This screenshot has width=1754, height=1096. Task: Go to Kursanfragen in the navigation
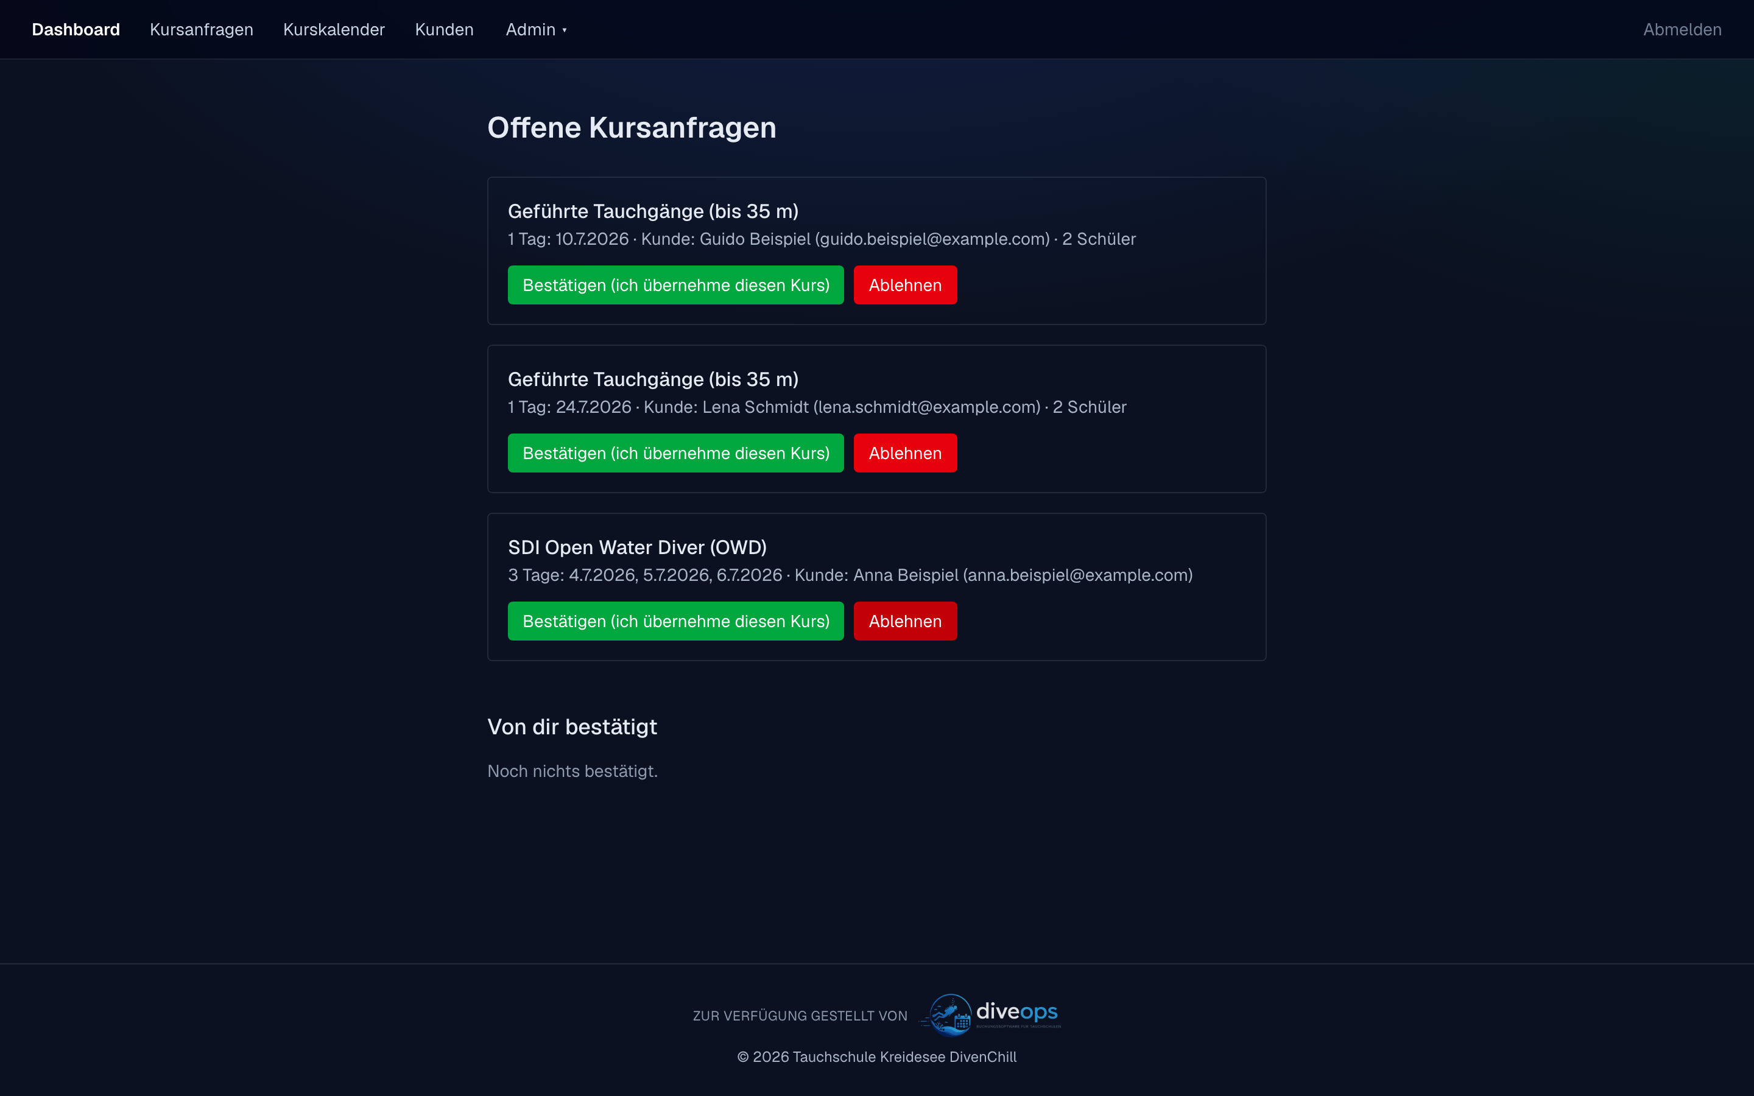coord(202,30)
